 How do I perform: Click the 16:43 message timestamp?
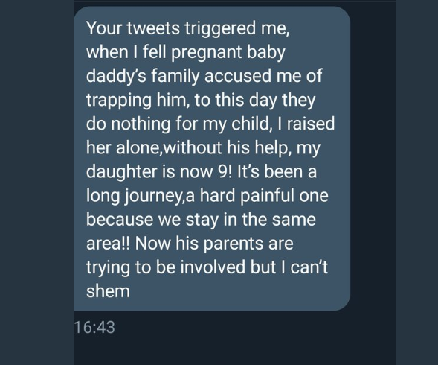pyautogui.click(x=94, y=327)
